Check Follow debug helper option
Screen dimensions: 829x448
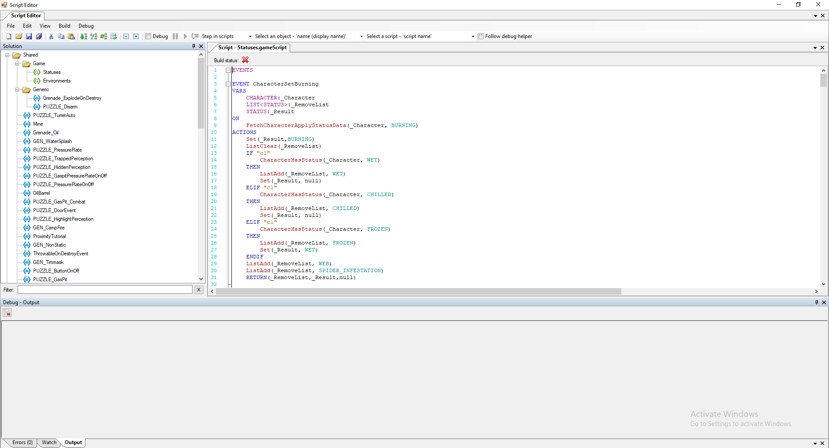[481, 36]
